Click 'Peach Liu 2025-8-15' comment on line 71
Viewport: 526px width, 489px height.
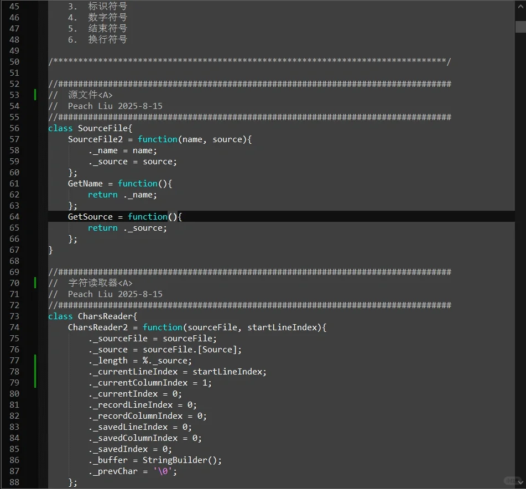click(115, 294)
